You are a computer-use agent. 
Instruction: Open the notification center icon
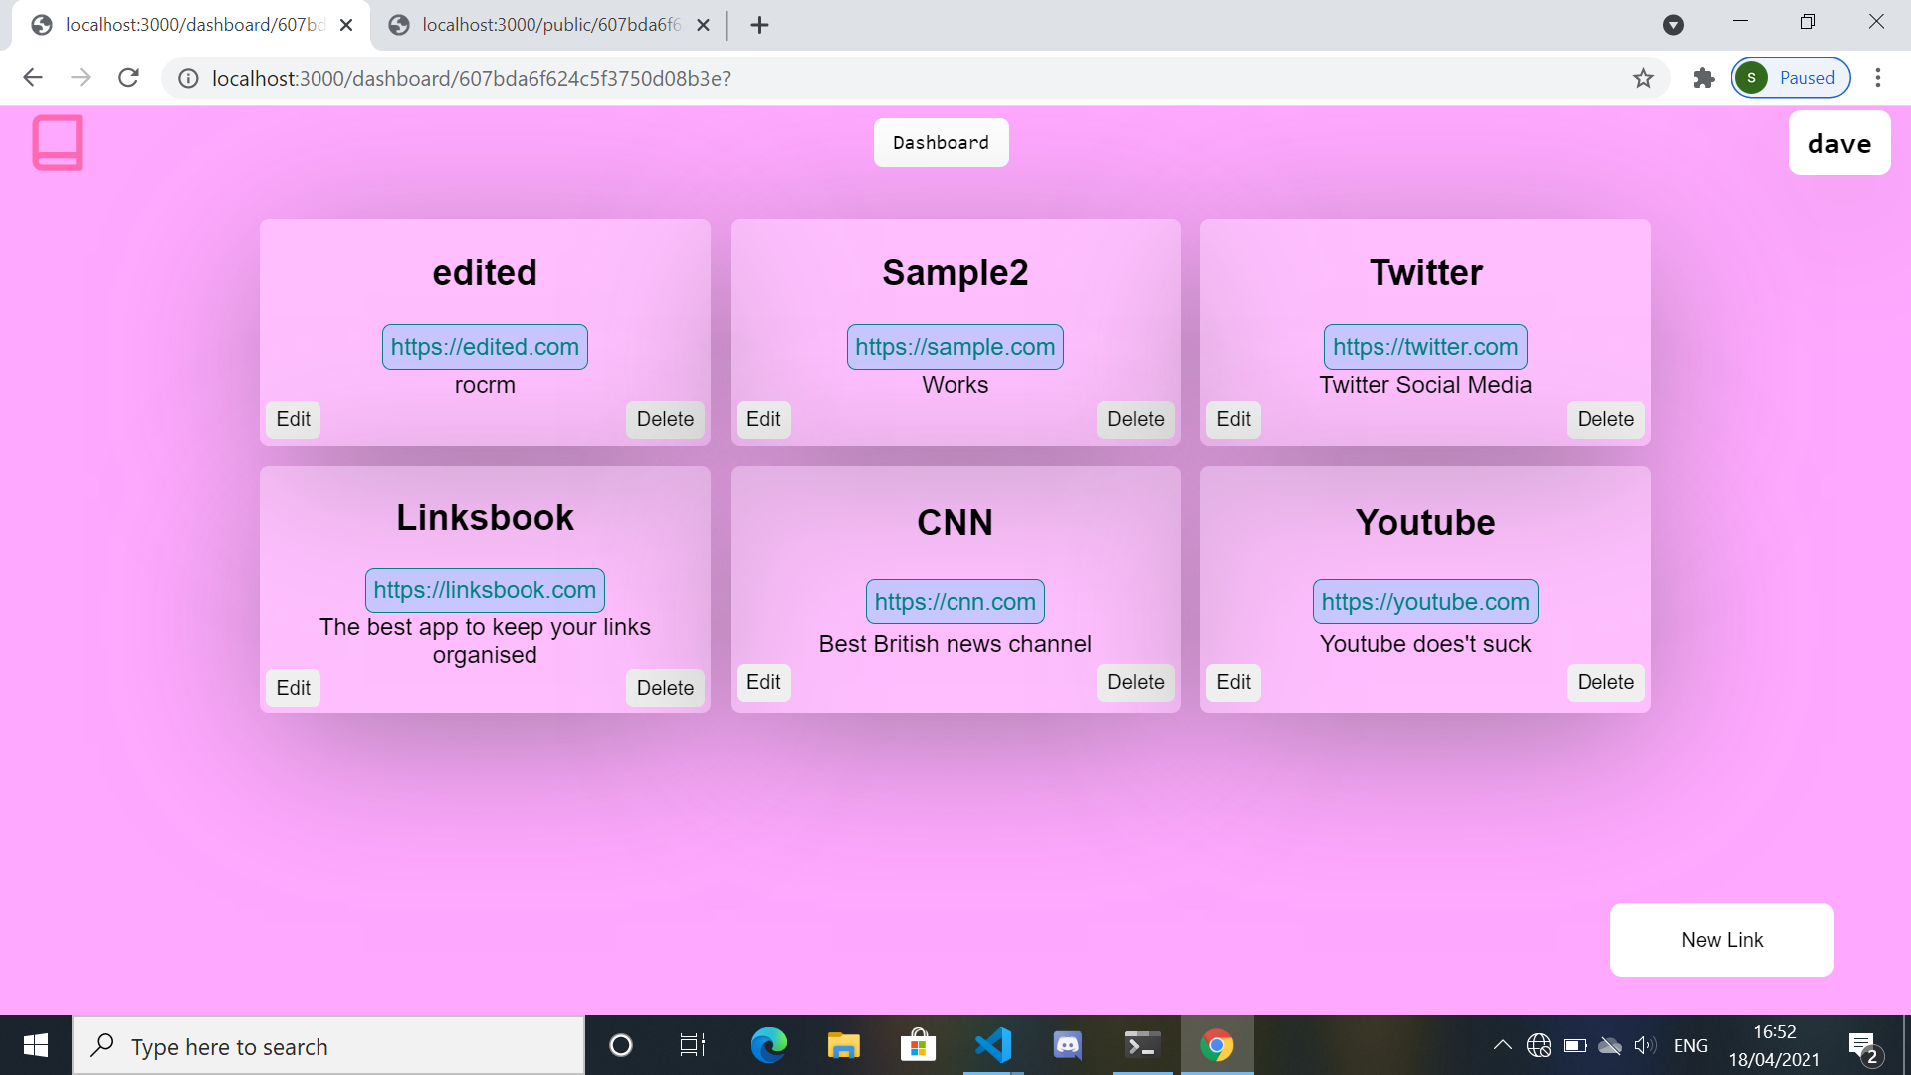click(x=1863, y=1046)
